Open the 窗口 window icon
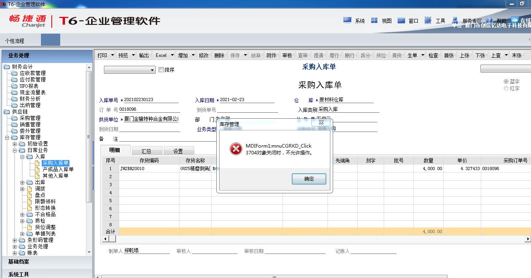The image size is (531, 278). 401,20
